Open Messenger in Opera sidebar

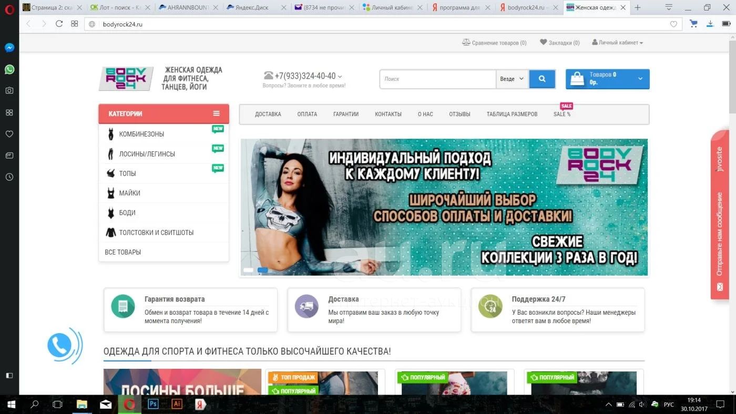coord(9,47)
